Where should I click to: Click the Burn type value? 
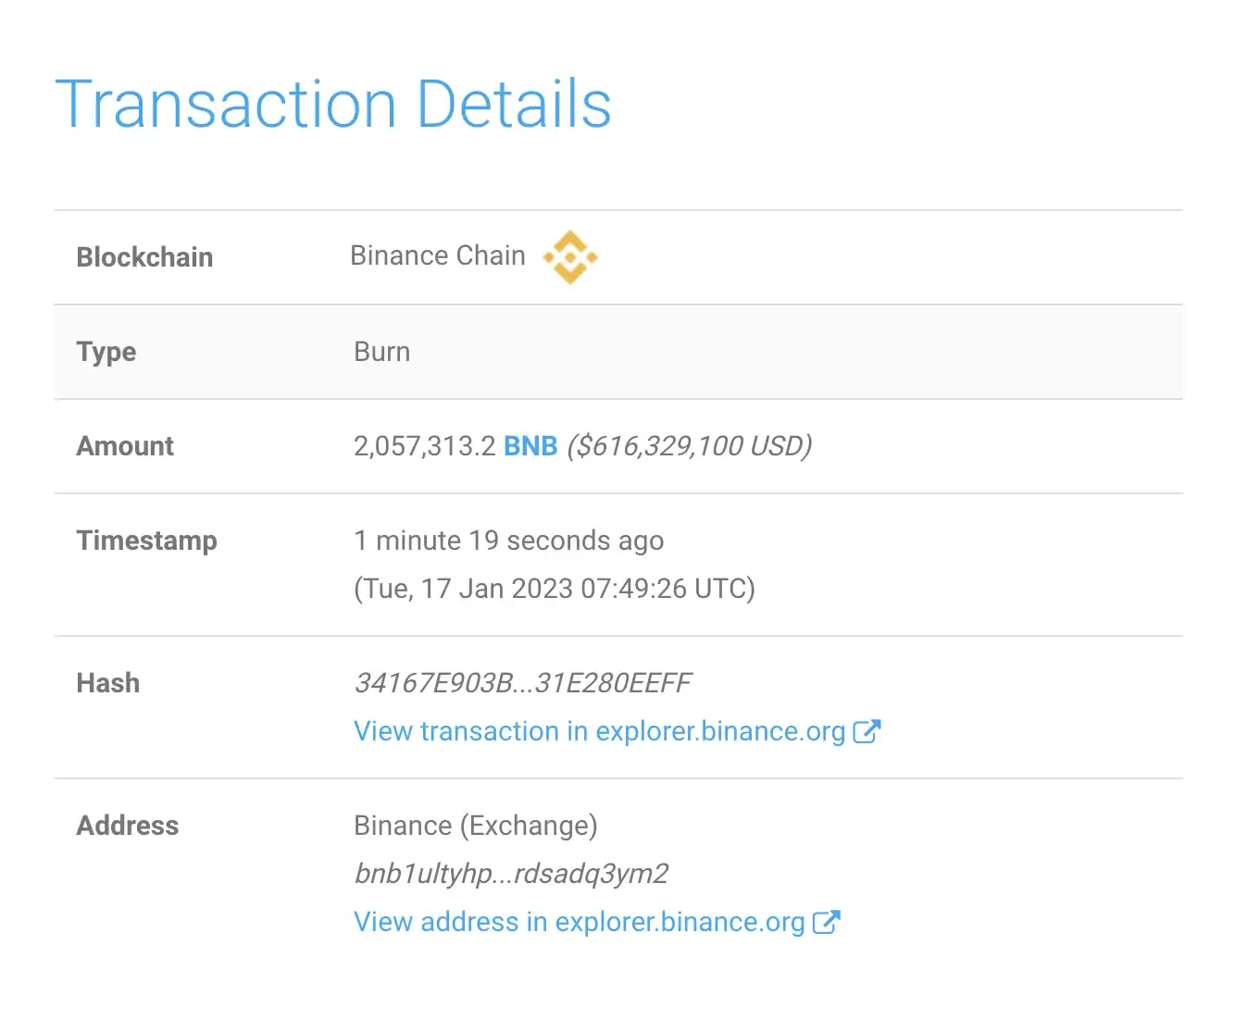(381, 352)
